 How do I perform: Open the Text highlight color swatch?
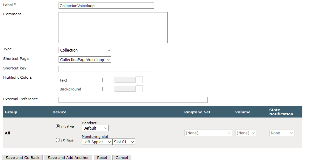pos(139,80)
